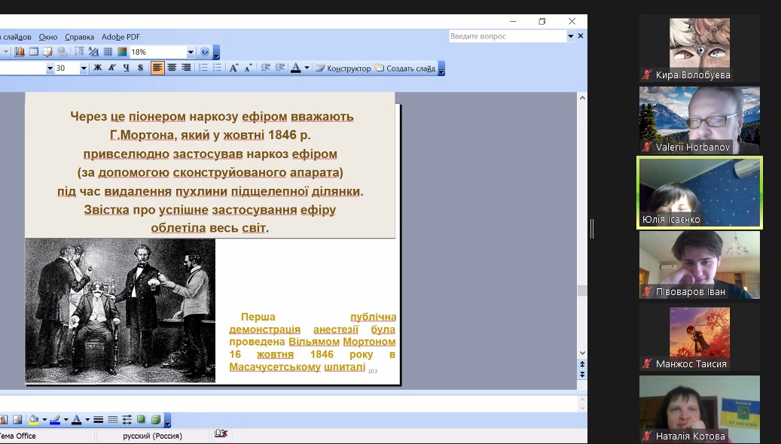The image size is (781, 444).
Task: Select Кира Волобуева participant thumbnail
Action: click(x=700, y=48)
